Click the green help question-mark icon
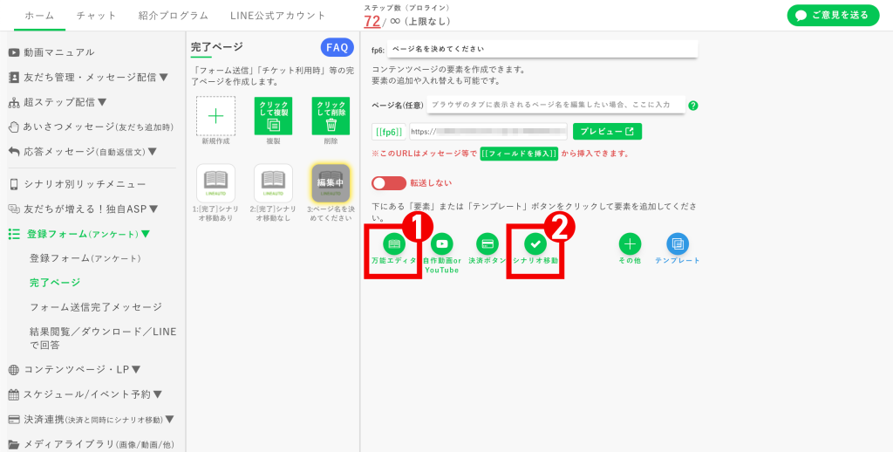 click(693, 106)
